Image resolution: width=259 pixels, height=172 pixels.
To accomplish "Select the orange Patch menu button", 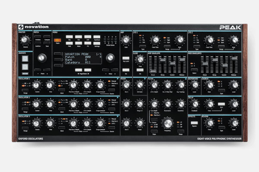I will tap(57, 40).
